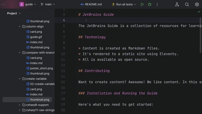The image size is (202, 114).
Task: Open Search Everywhere magnifier
Action: point(187,4)
